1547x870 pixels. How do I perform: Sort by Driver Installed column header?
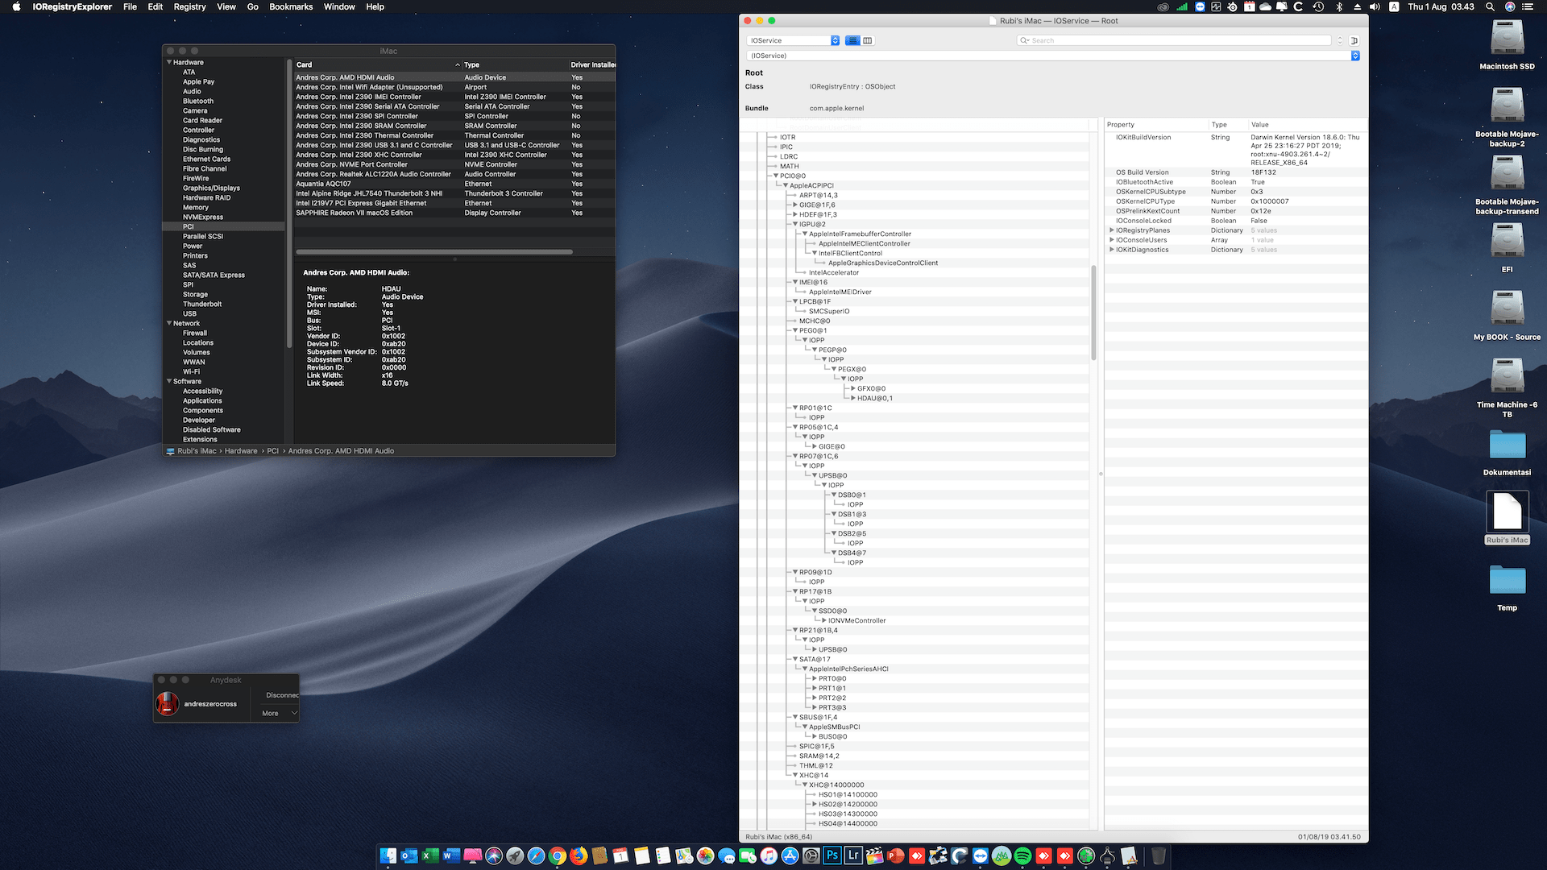click(x=593, y=64)
